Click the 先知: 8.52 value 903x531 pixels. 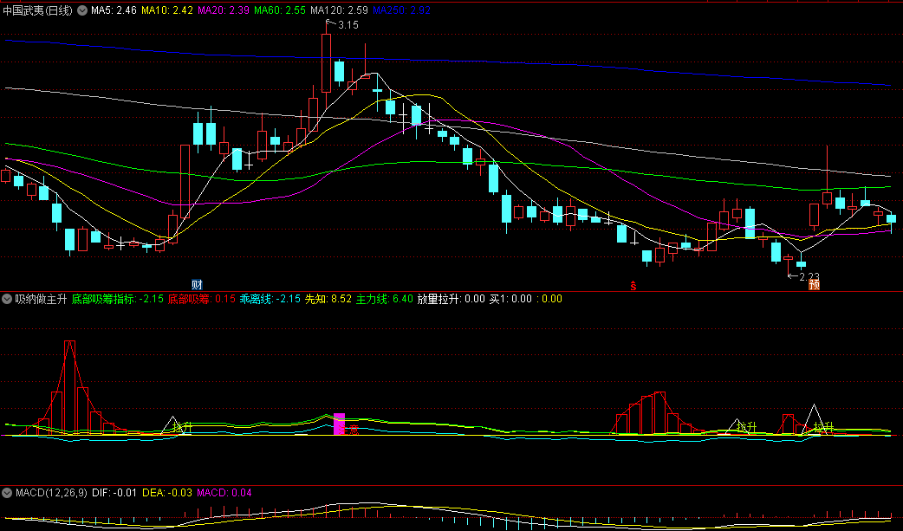[328, 299]
